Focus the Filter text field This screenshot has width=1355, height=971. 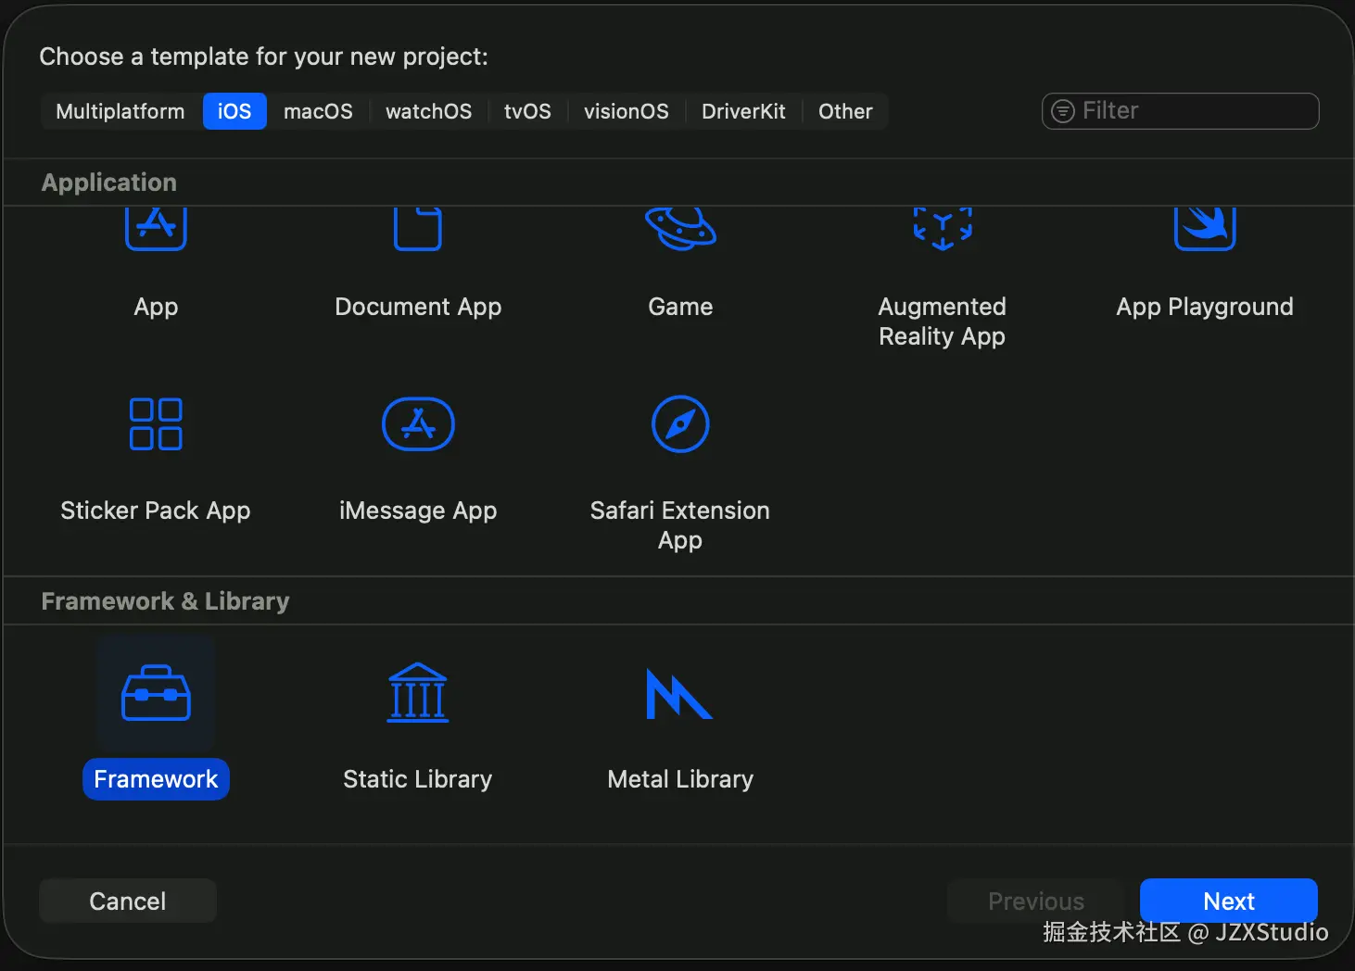pos(1181,111)
